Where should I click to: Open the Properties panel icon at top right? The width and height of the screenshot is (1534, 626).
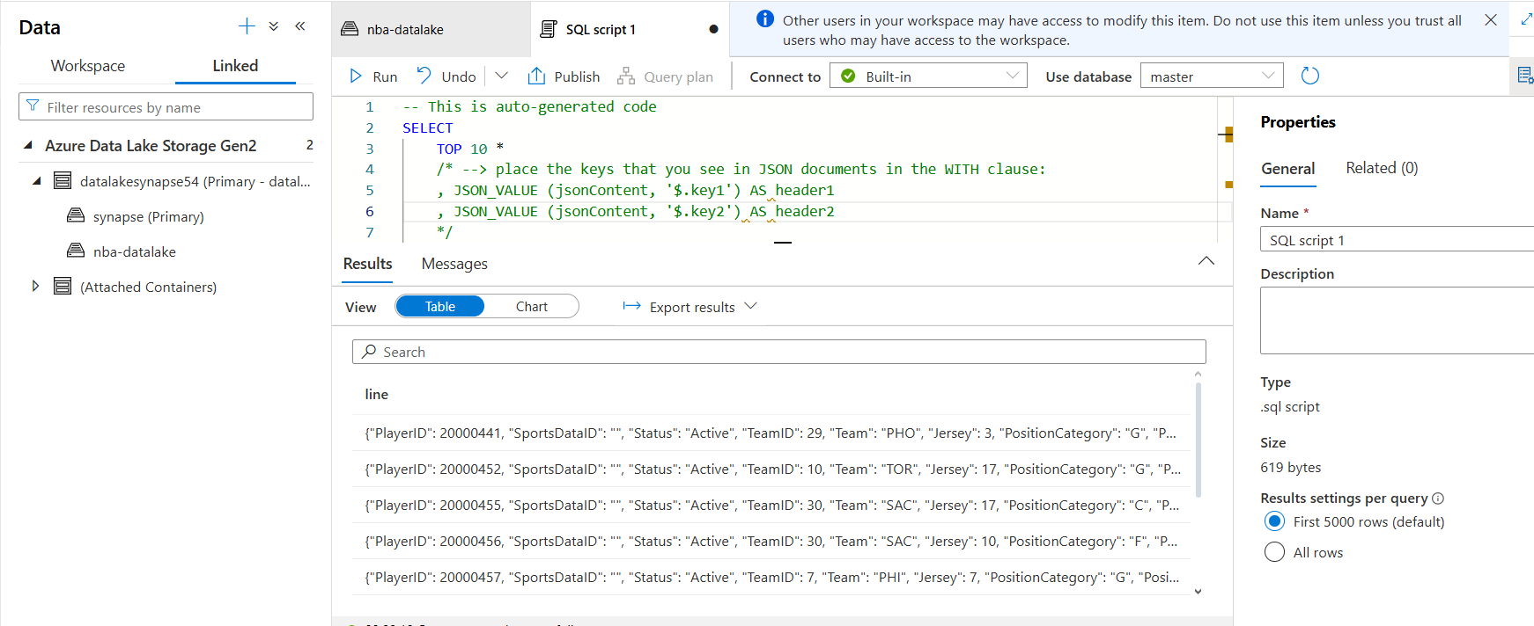coord(1524,76)
